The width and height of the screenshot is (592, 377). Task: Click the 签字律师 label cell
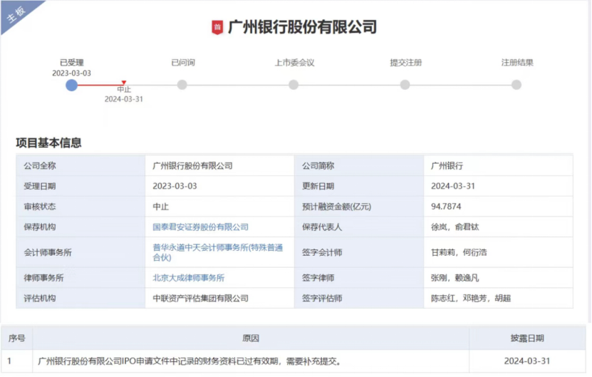359,278
